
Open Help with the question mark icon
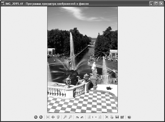pos(129,117)
